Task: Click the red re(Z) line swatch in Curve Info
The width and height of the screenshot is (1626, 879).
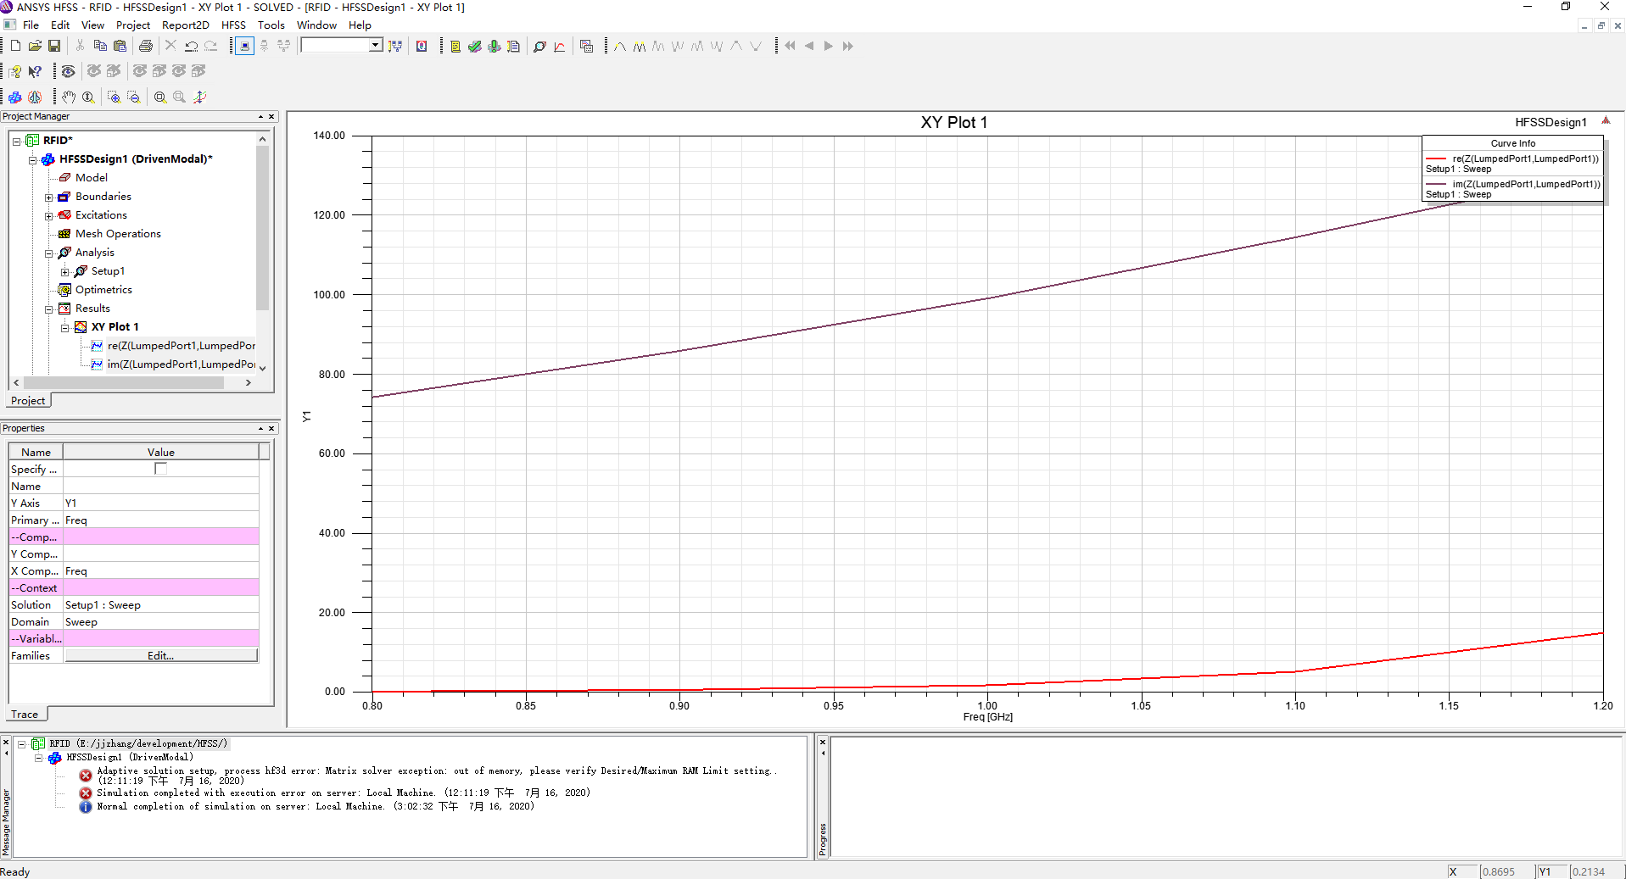Action: click(x=1436, y=159)
